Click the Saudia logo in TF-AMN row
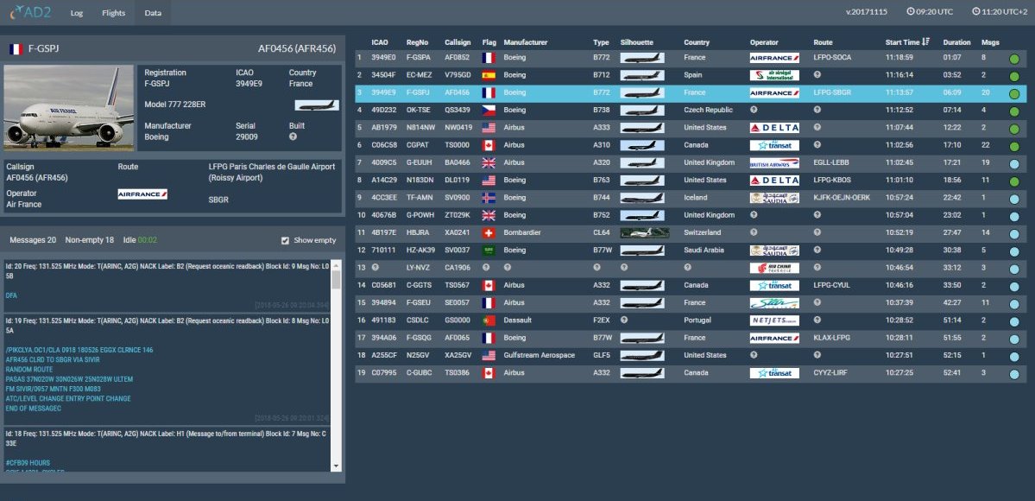This screenshot has height=501, width=1035. tap(774, 198)
